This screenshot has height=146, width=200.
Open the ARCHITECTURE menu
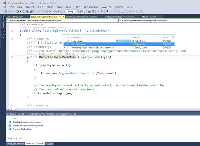pyautogui.click(x=91, y=7)
